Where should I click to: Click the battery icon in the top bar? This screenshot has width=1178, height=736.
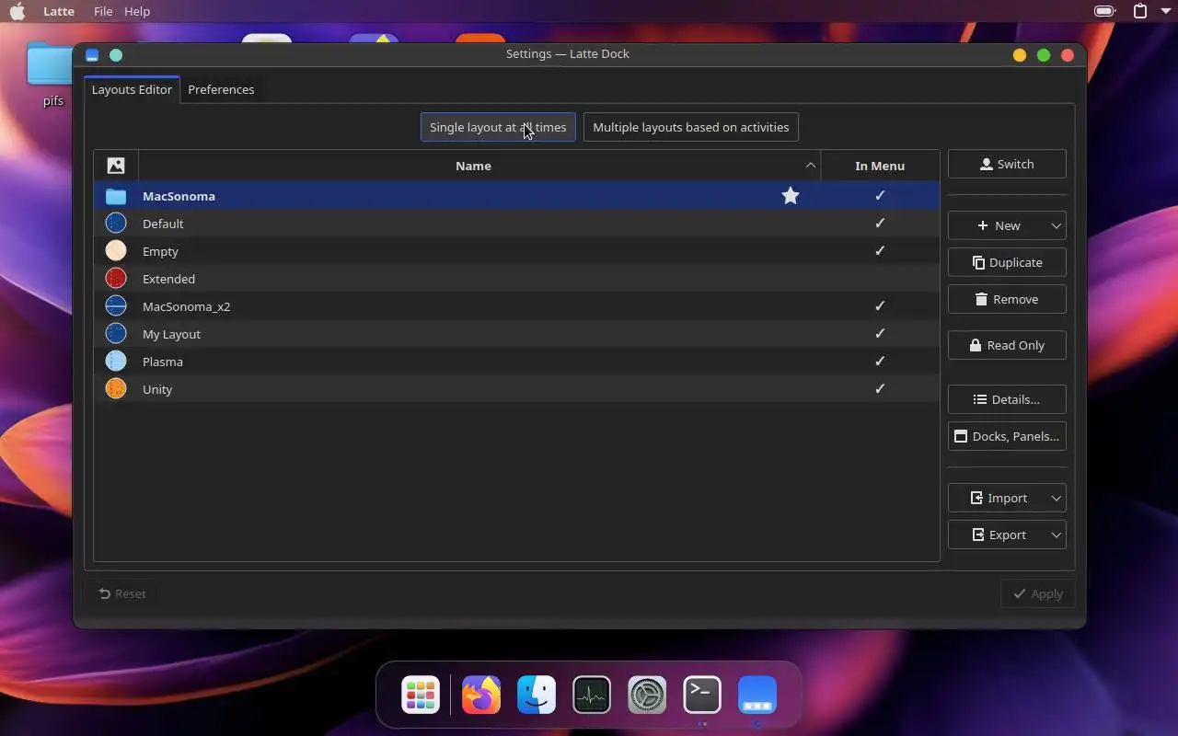[1104, 11]
